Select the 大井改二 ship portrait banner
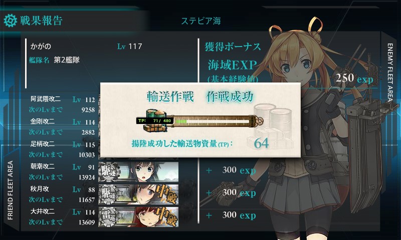This screenshot has height=240, width=401. 138,217
